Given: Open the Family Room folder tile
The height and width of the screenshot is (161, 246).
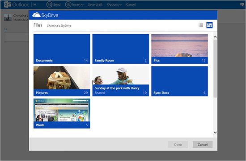Looking at the screenshot, I should click(121, 49).
